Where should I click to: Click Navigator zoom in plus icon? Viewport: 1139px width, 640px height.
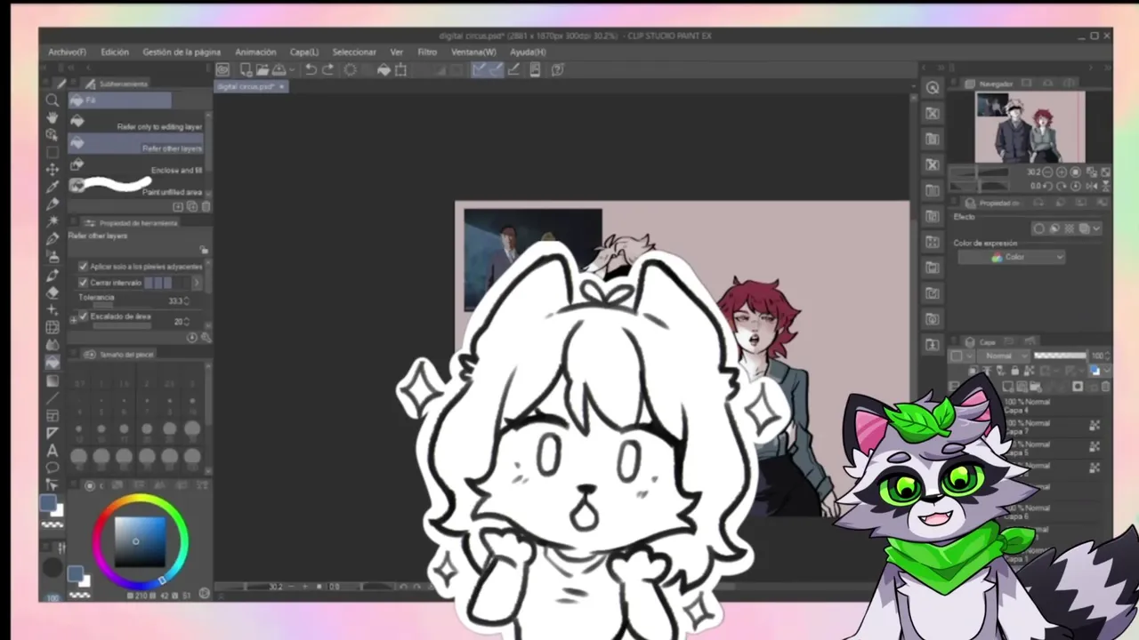point(1061,172)
